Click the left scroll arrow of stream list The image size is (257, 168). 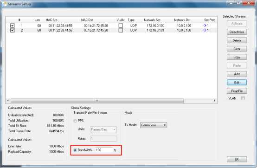[8, 101]
